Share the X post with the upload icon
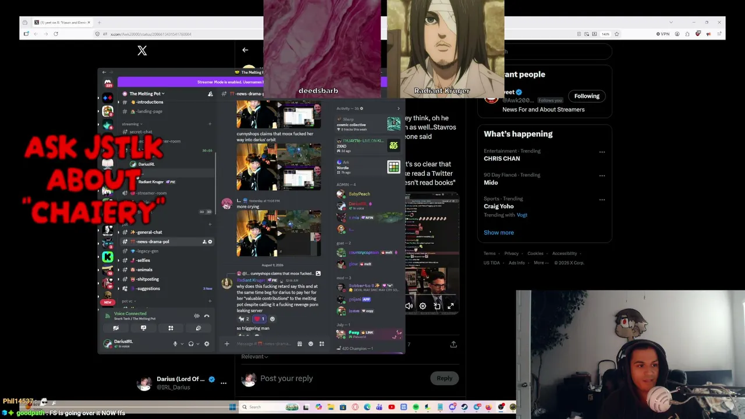The width and height of the screenshot is (745, 419). click(453, 345)
